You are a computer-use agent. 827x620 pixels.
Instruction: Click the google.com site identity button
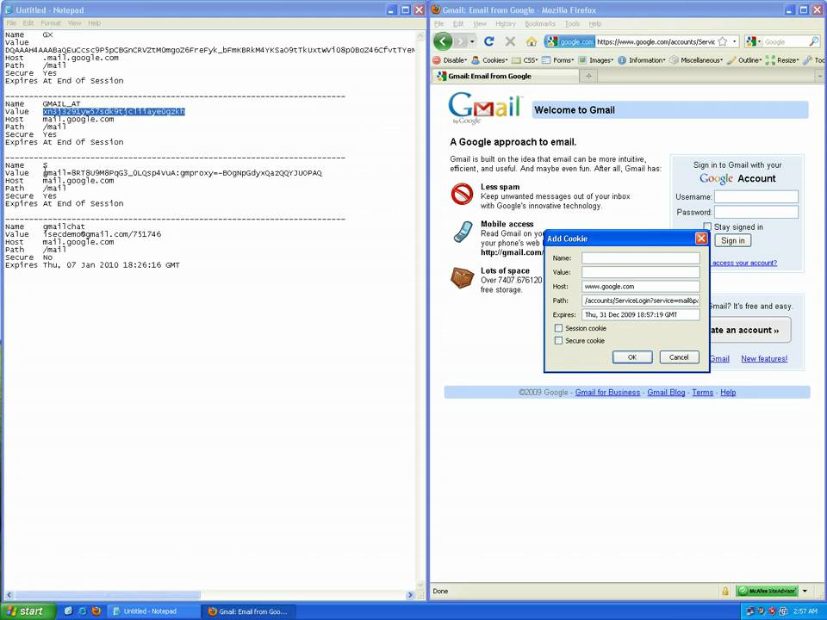coord(569,41)
